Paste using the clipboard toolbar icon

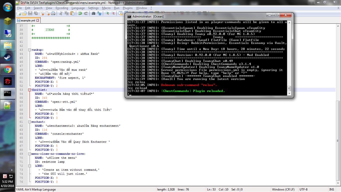coord(73,13)
